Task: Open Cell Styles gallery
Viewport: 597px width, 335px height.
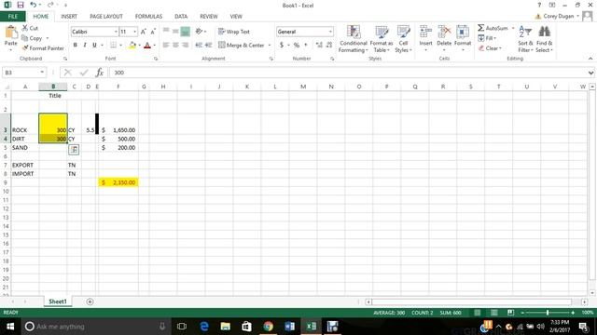Action: click(403, 39)
